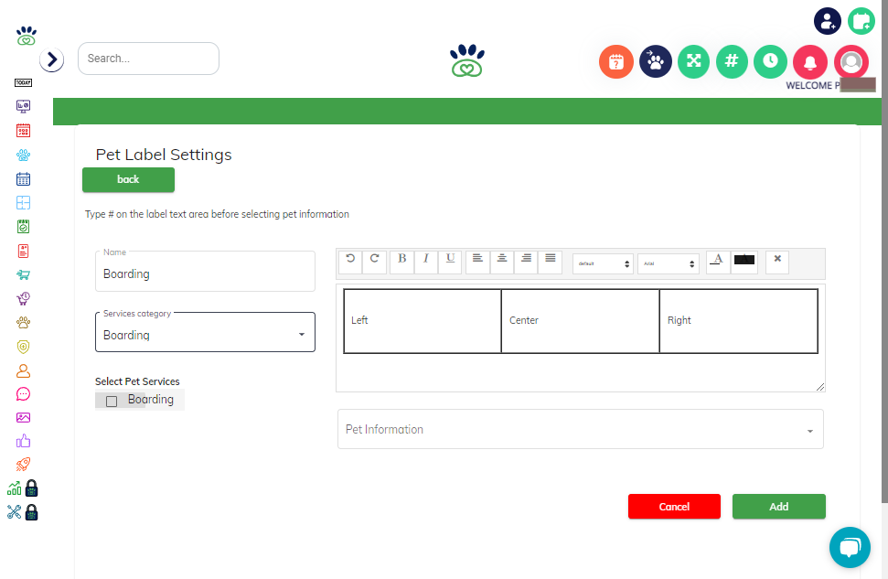Open the green clock icon
This screenshot has width=888, height=579.
point(770,61)
